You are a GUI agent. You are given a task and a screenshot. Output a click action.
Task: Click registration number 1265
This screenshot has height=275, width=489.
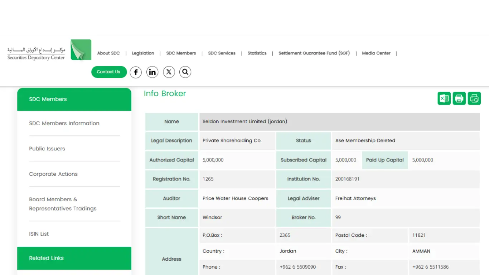pos(208,179)
